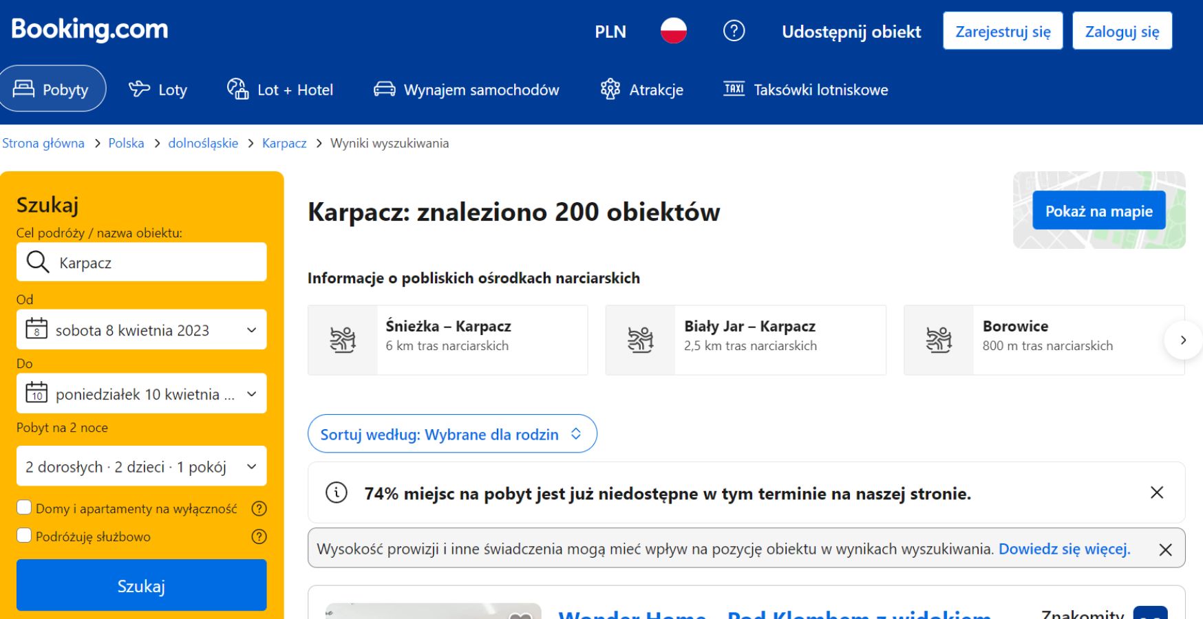Go to Strona główna breadcrumb

(x=43, y=143)
